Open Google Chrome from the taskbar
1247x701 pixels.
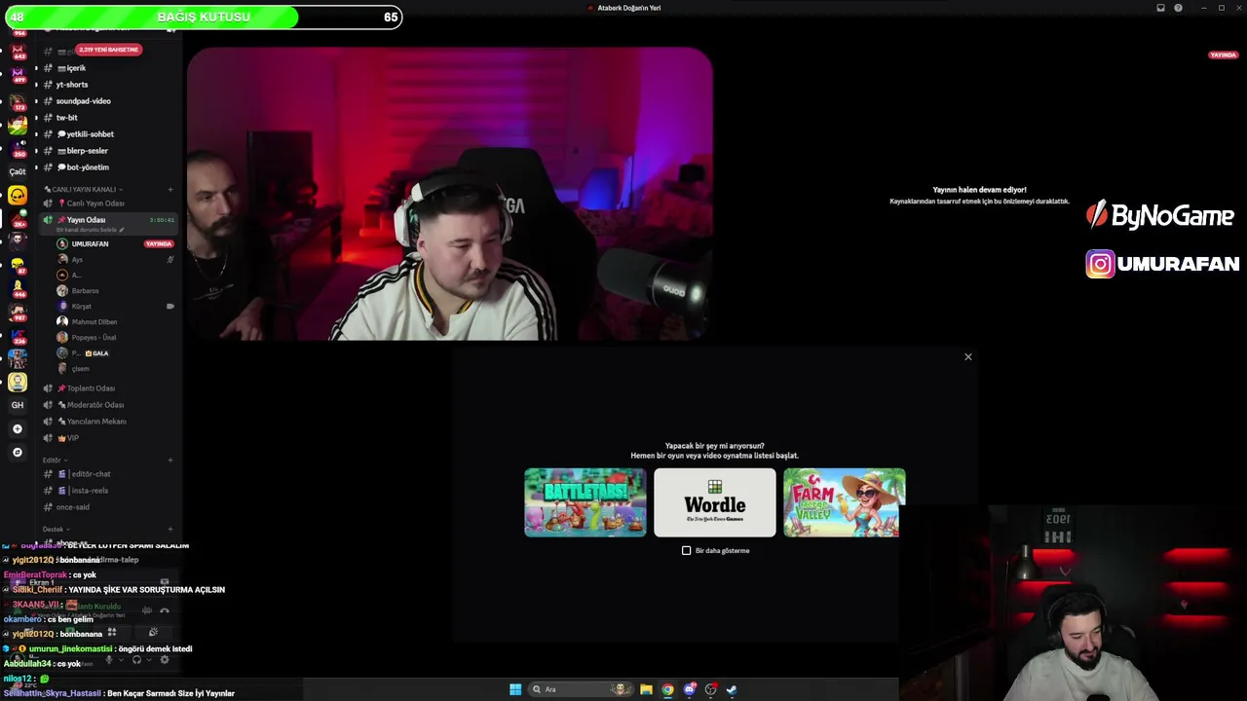pos(667,689)
